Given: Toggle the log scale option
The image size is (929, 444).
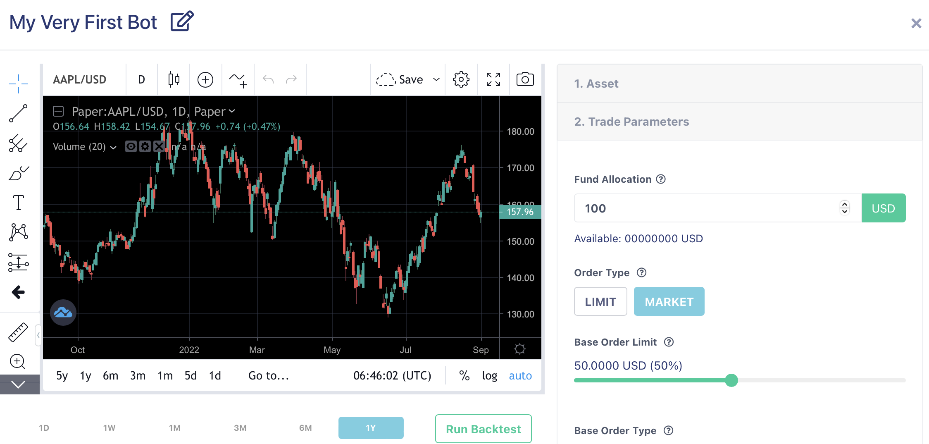Looking at the screenshot, I should tap(490, 375).
